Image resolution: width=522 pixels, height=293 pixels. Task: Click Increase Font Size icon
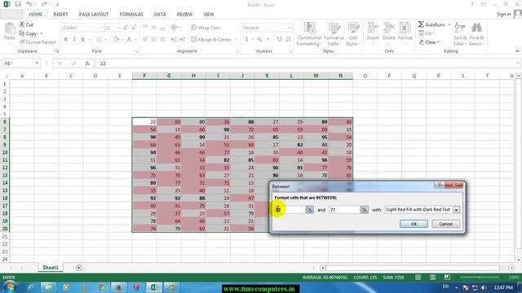coord(126,28)
